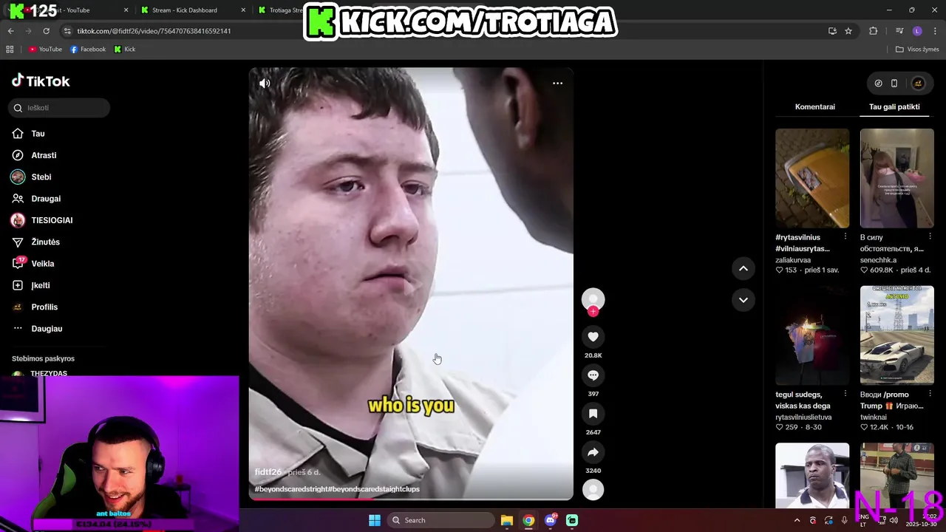Reload the page in Chrome
Viewport: 946px width, 532px height.
tap(46, 31)
